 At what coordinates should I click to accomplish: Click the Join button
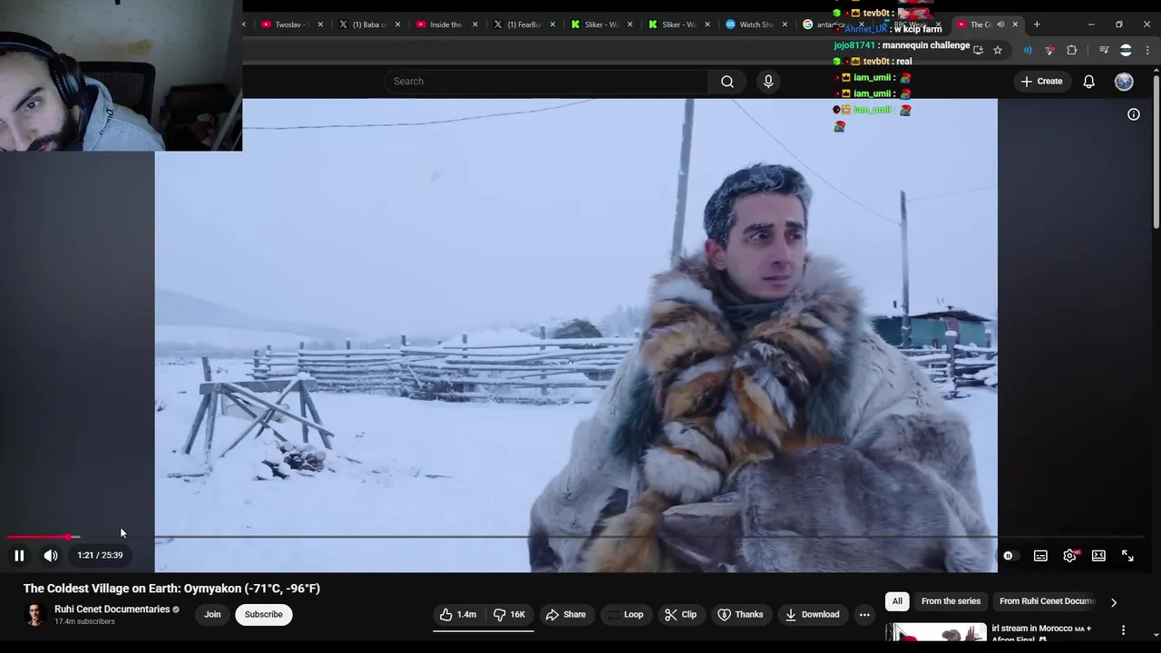pos(212,615)
